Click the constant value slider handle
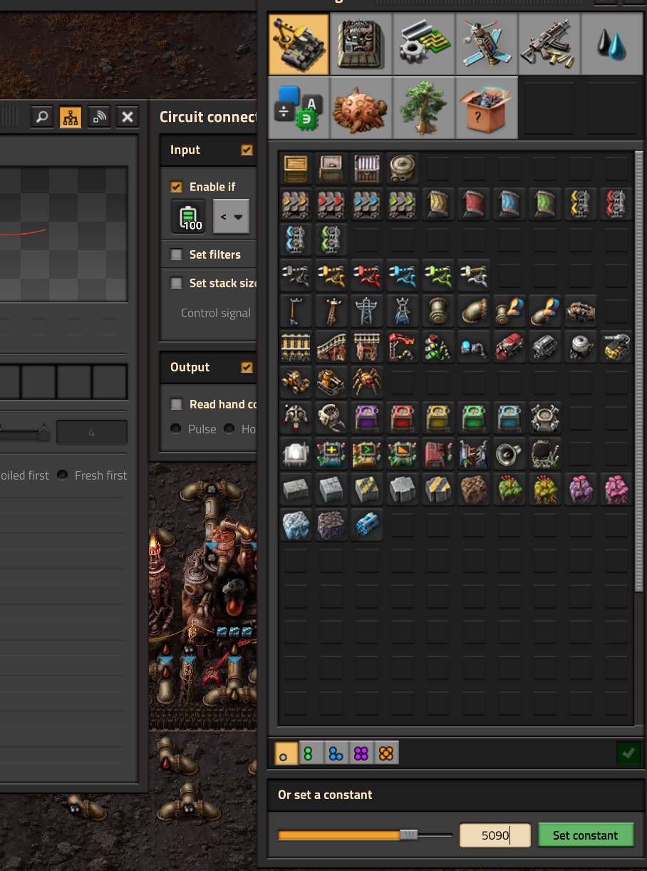 coord(408,835)
